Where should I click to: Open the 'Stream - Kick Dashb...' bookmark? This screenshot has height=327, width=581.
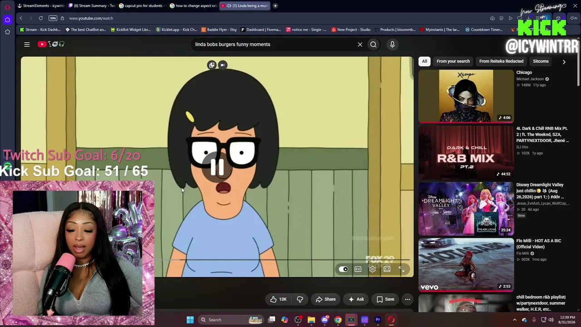(40, 30)
